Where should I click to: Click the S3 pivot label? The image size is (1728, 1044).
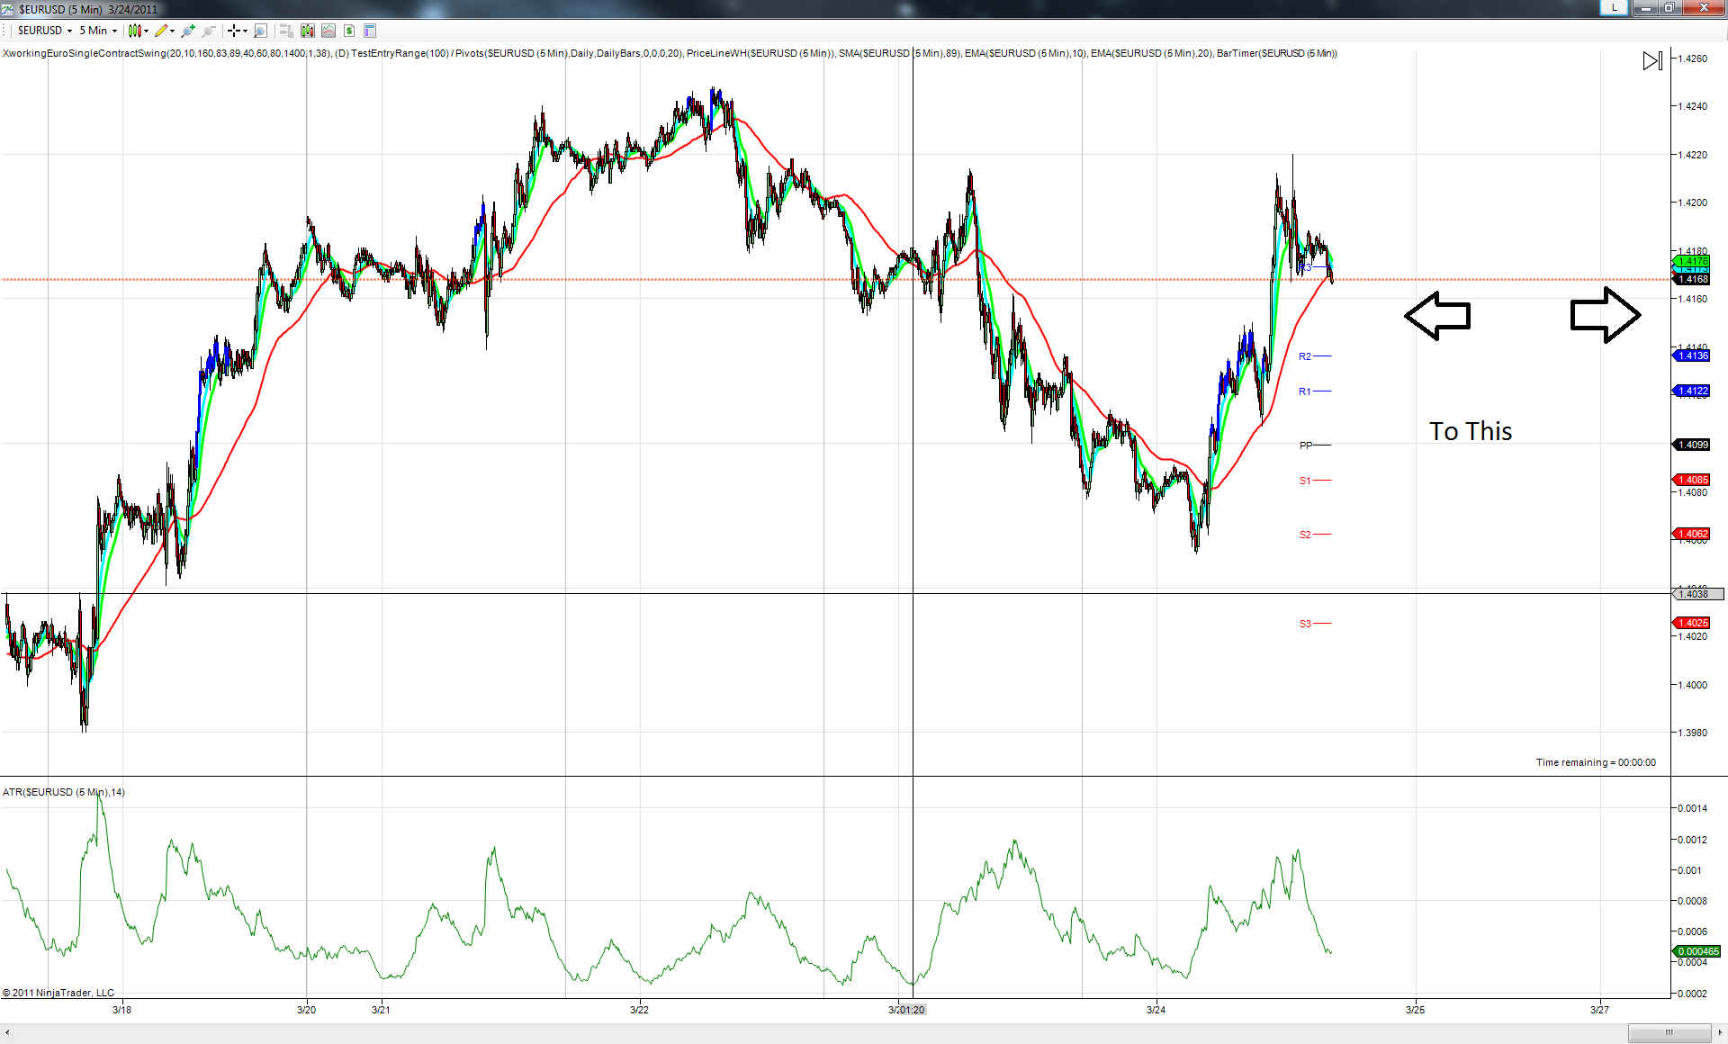point(1305,624)
